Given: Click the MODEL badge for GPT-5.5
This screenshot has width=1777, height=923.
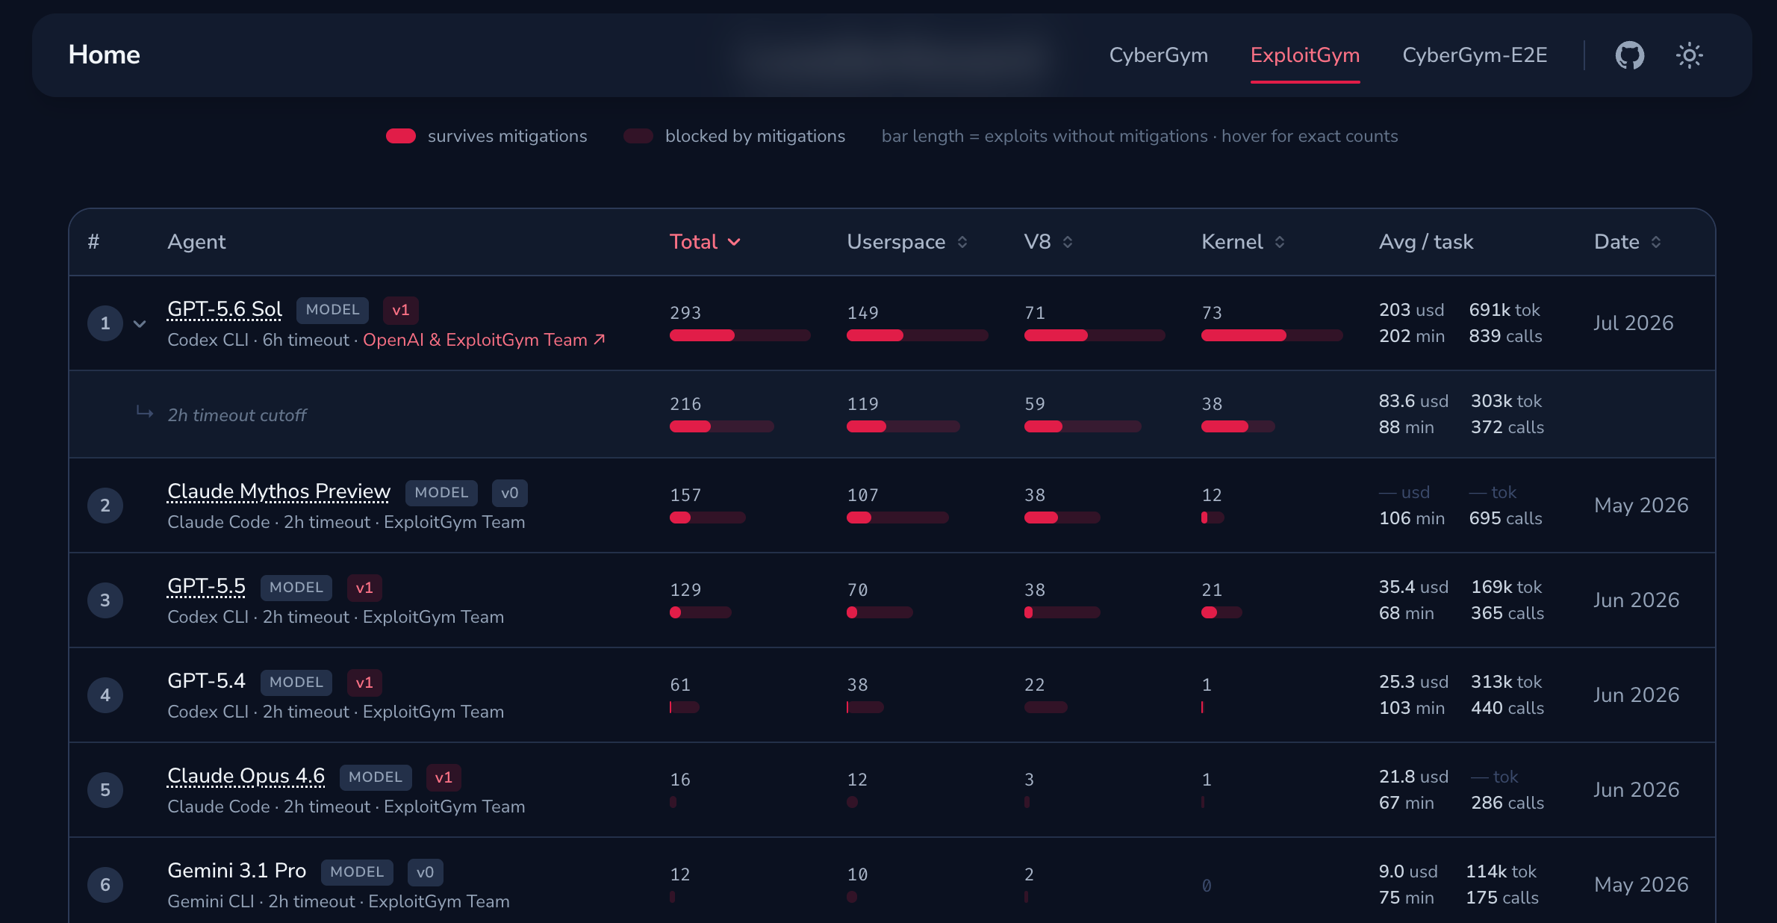Looking at the screenshot, I should point(296,588).
